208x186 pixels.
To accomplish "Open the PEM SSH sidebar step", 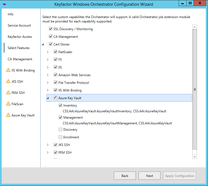I will pyautogui.click(x=18, y=93).
